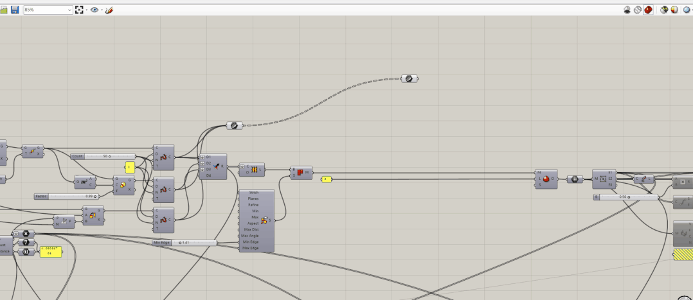Click the B slider showing 0.50

point(625,197)
